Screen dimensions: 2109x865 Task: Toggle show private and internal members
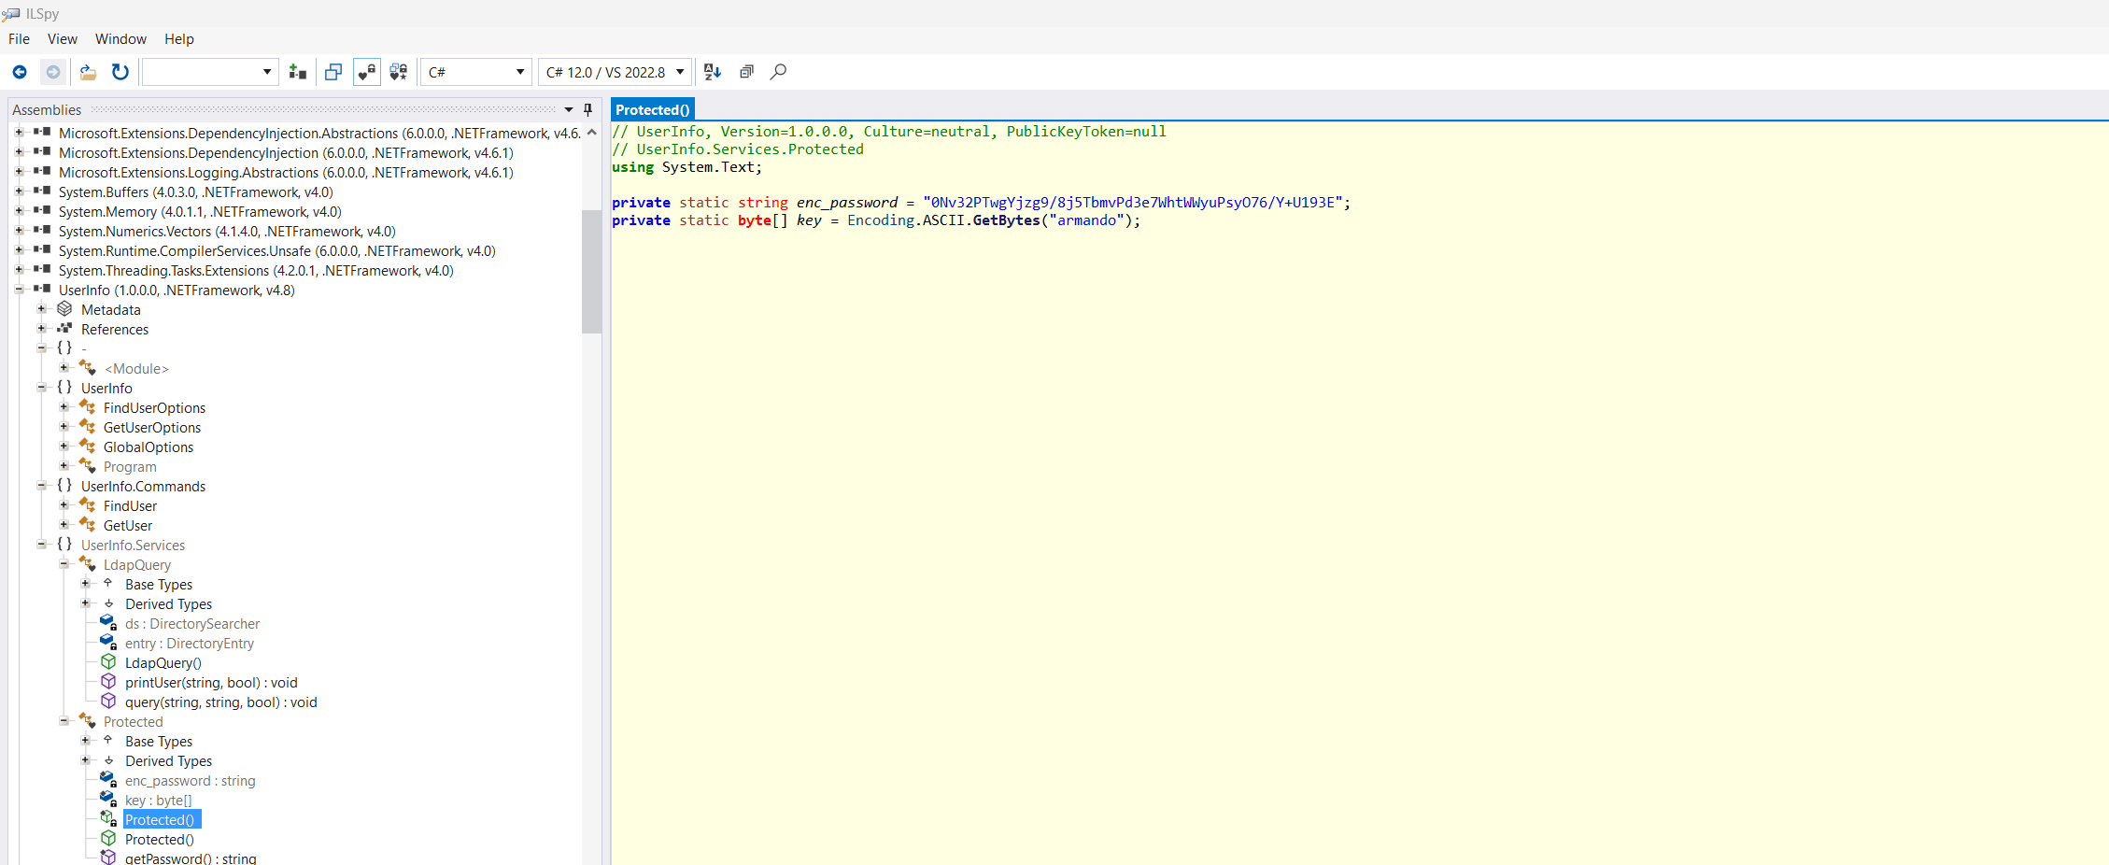(x=367, y=72)
